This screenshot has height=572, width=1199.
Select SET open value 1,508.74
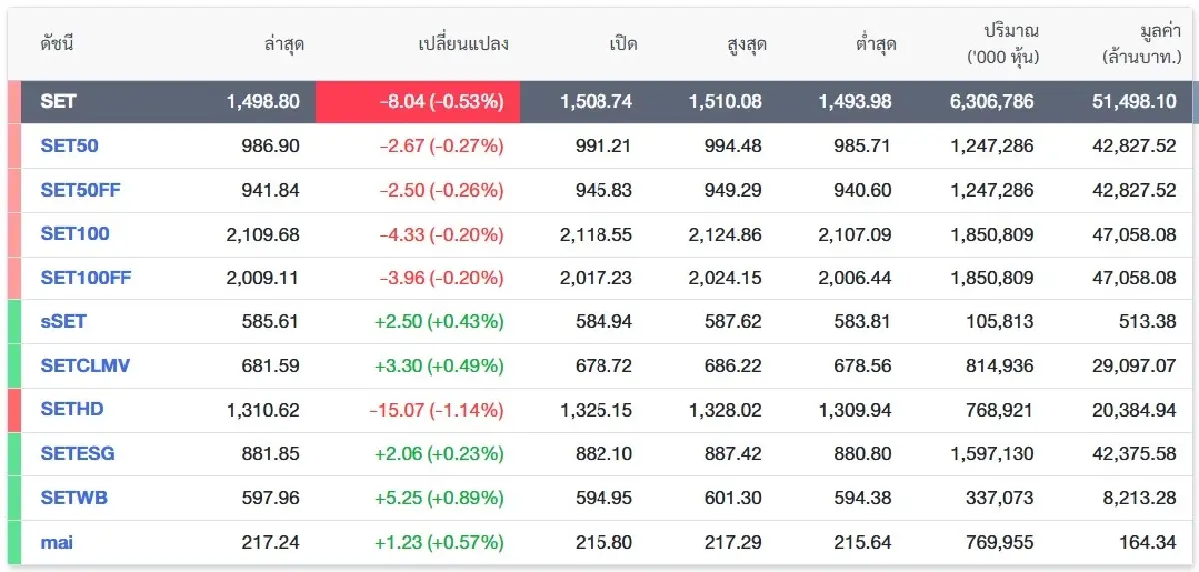(597, 102)
